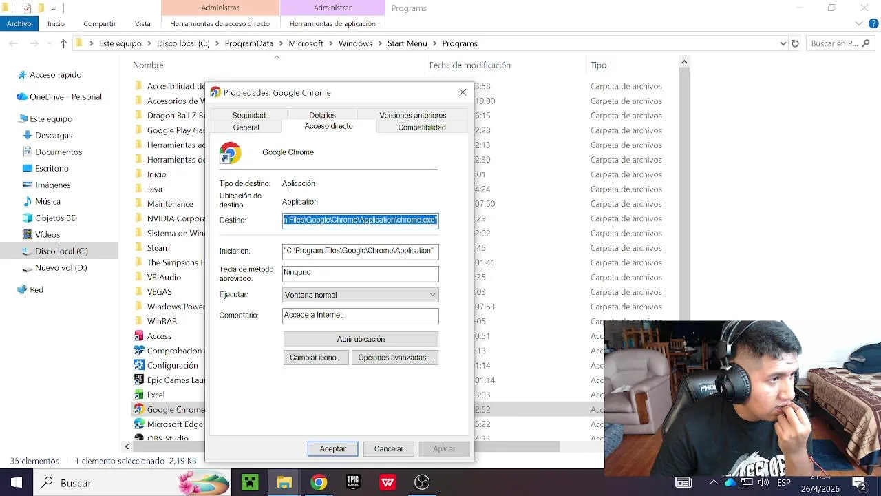Switch to the Detalles tab

point(322,115)
